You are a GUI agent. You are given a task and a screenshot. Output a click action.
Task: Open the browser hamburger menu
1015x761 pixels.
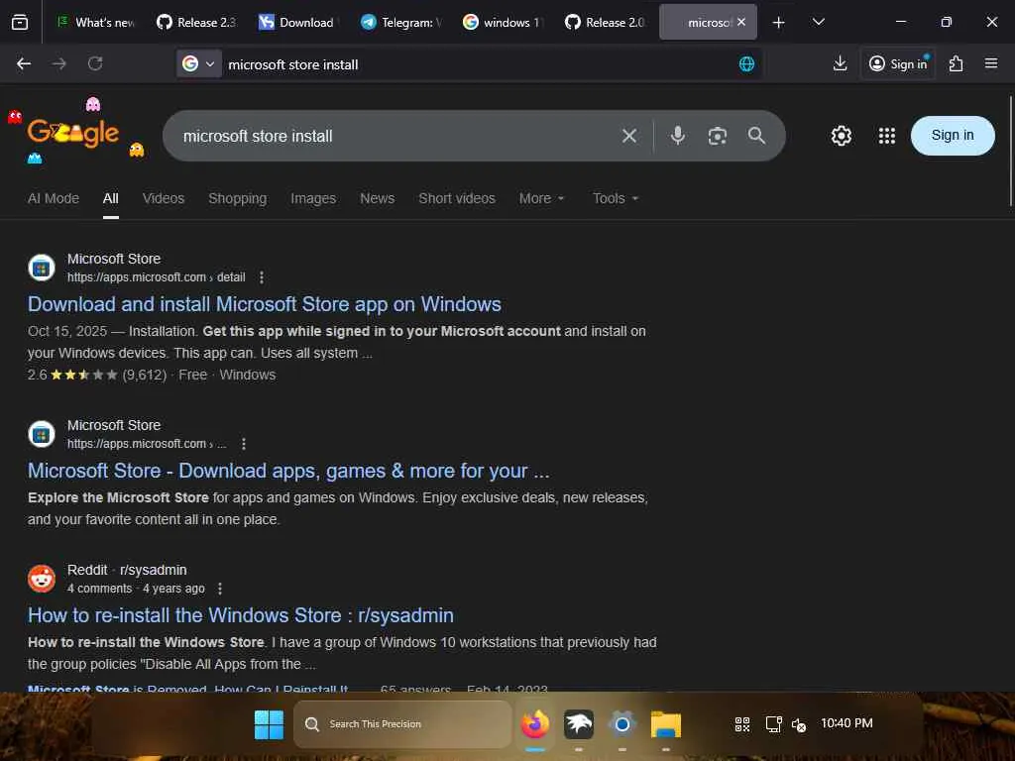[x=991, y=63]
